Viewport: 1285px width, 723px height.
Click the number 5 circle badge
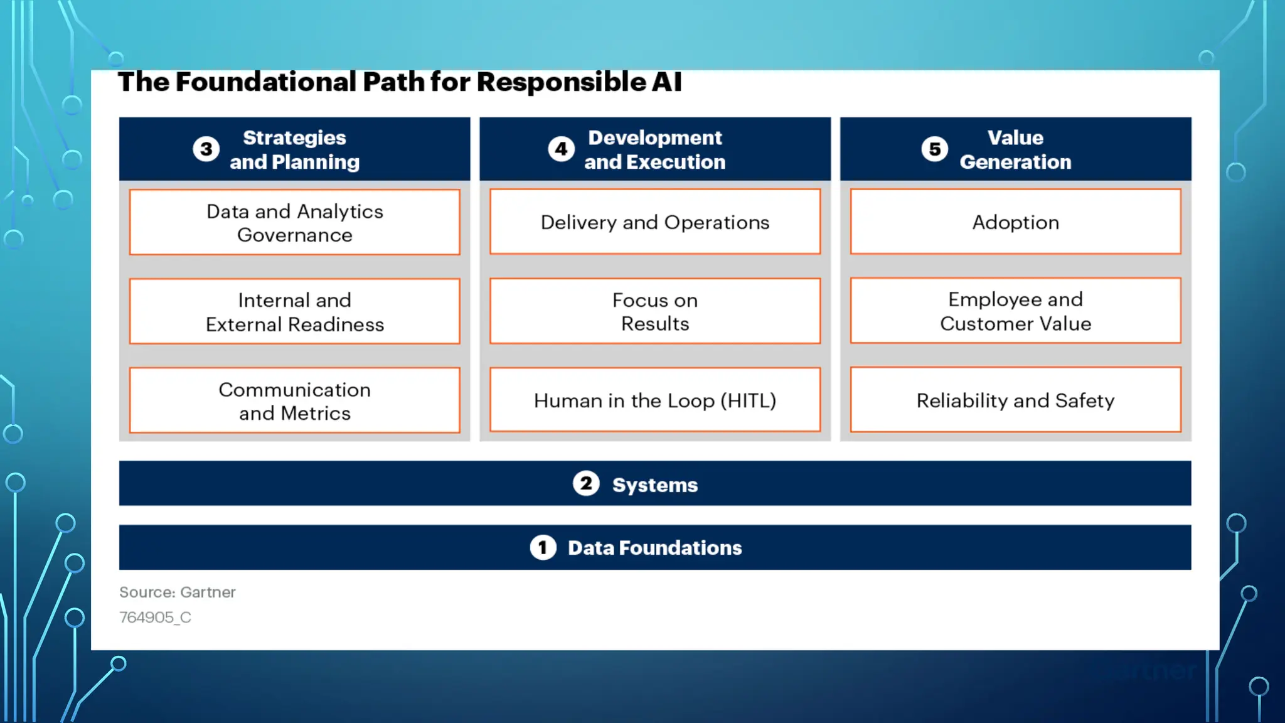tap(934, 149)
